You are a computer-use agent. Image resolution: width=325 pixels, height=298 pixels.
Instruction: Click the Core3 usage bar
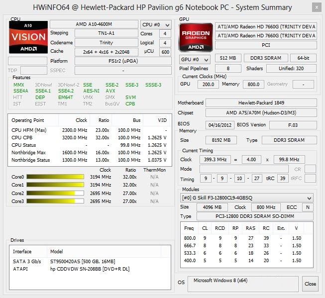coord(55,201)
